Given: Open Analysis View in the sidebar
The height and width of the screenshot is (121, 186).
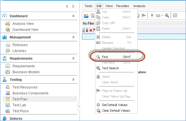Looking at the screenshot, I should [x=23, y=24].
